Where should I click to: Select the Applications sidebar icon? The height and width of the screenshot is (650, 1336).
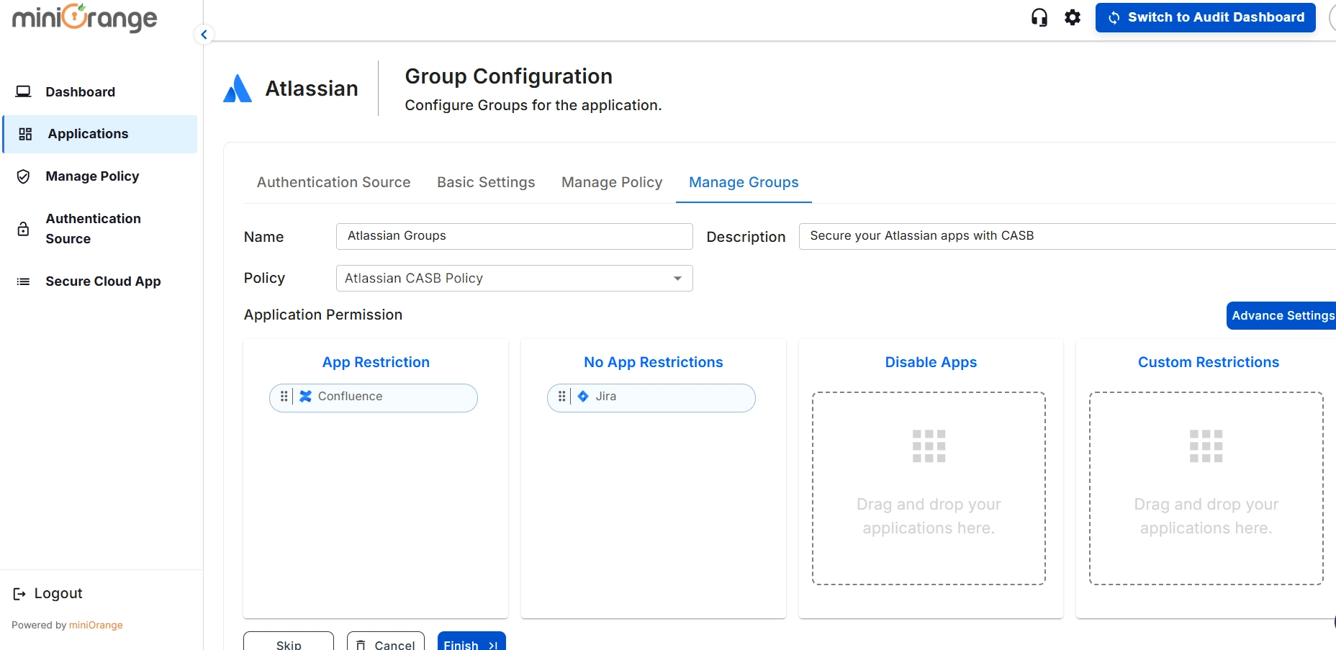(25, 133)
